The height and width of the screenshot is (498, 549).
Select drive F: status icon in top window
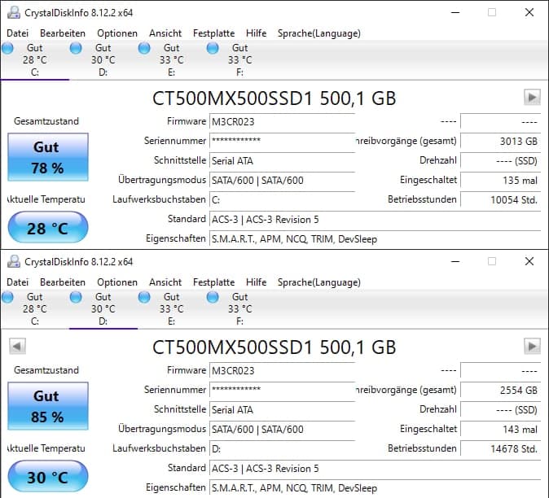point(213,48)
